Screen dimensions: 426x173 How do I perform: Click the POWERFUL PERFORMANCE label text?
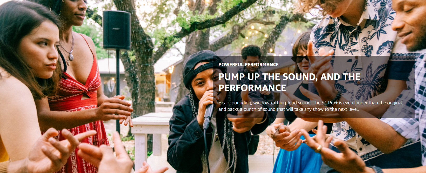tap(248, 65)
